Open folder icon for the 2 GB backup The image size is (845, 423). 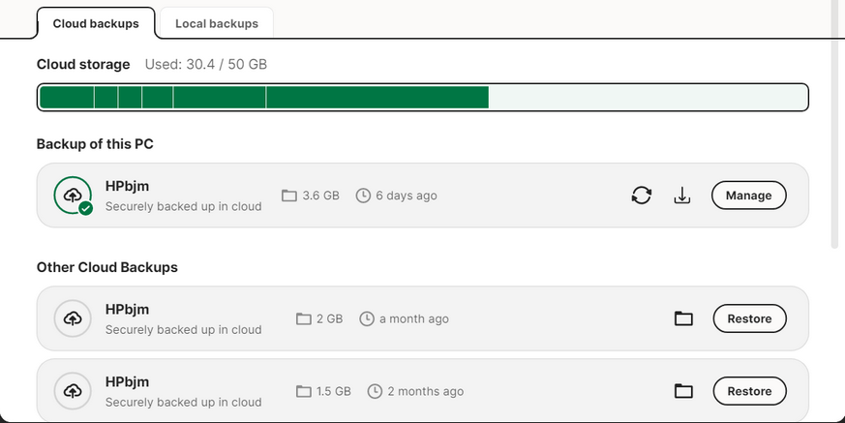[x=683, y=318]
